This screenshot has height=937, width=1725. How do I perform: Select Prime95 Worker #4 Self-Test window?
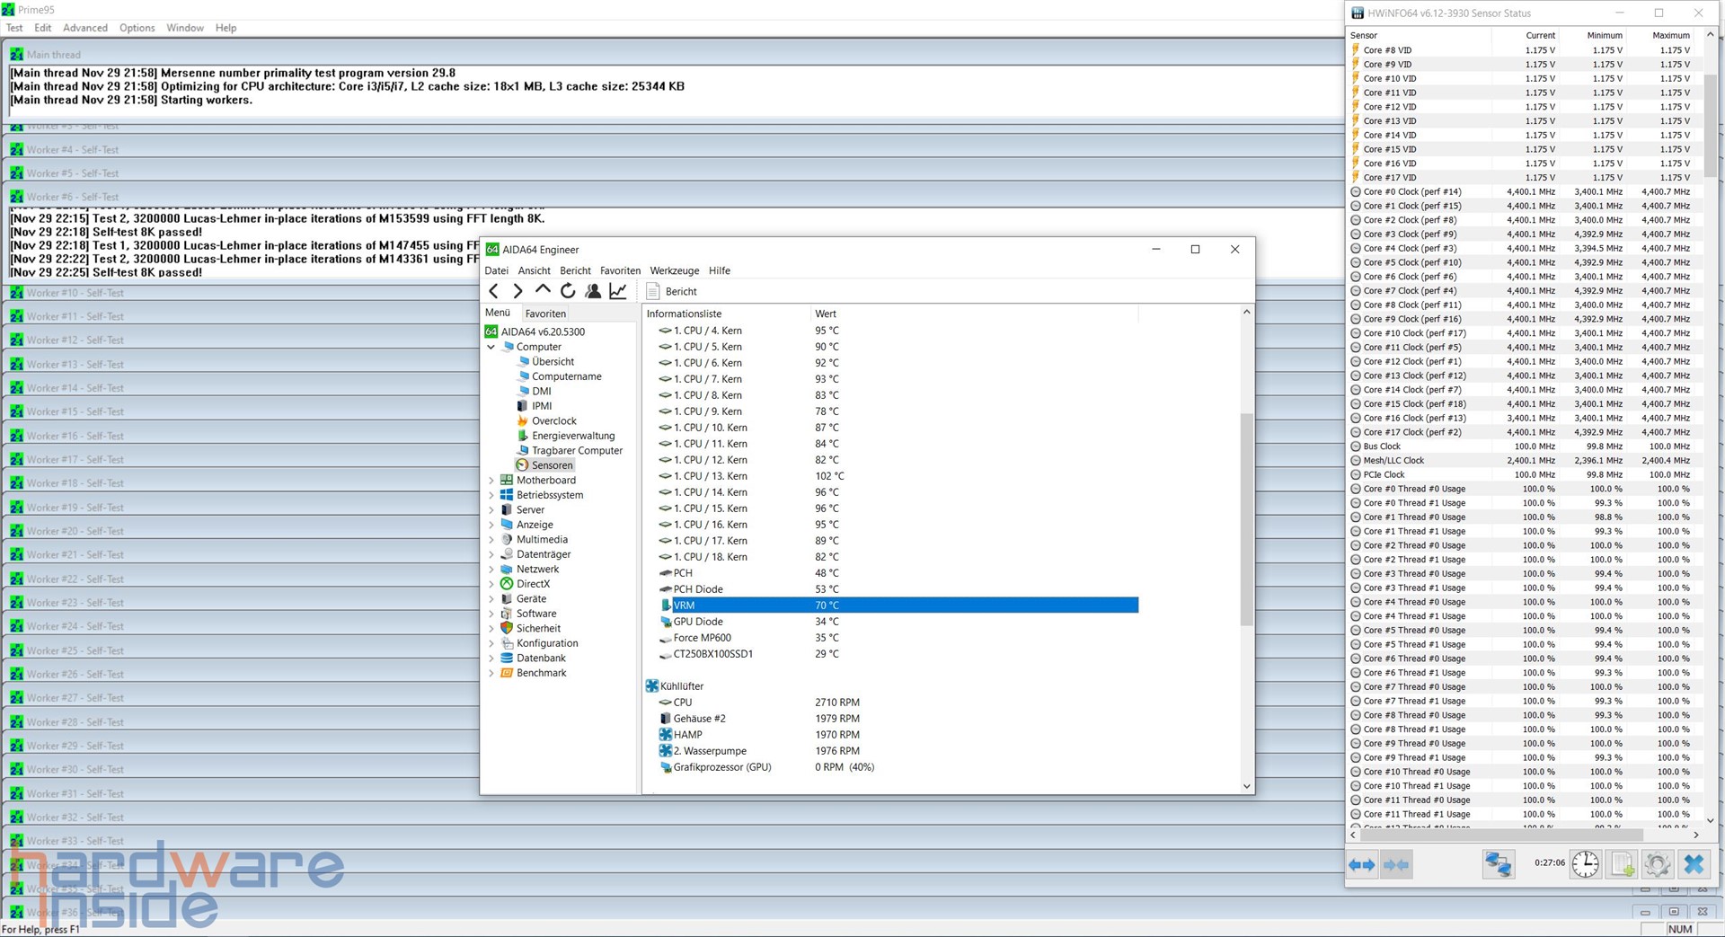674,150
